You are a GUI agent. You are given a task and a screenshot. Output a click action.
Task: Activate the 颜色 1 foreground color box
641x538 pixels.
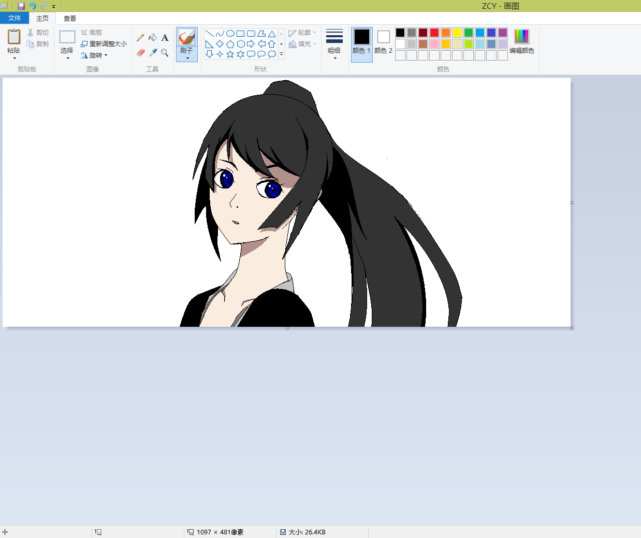click(361, 41)
